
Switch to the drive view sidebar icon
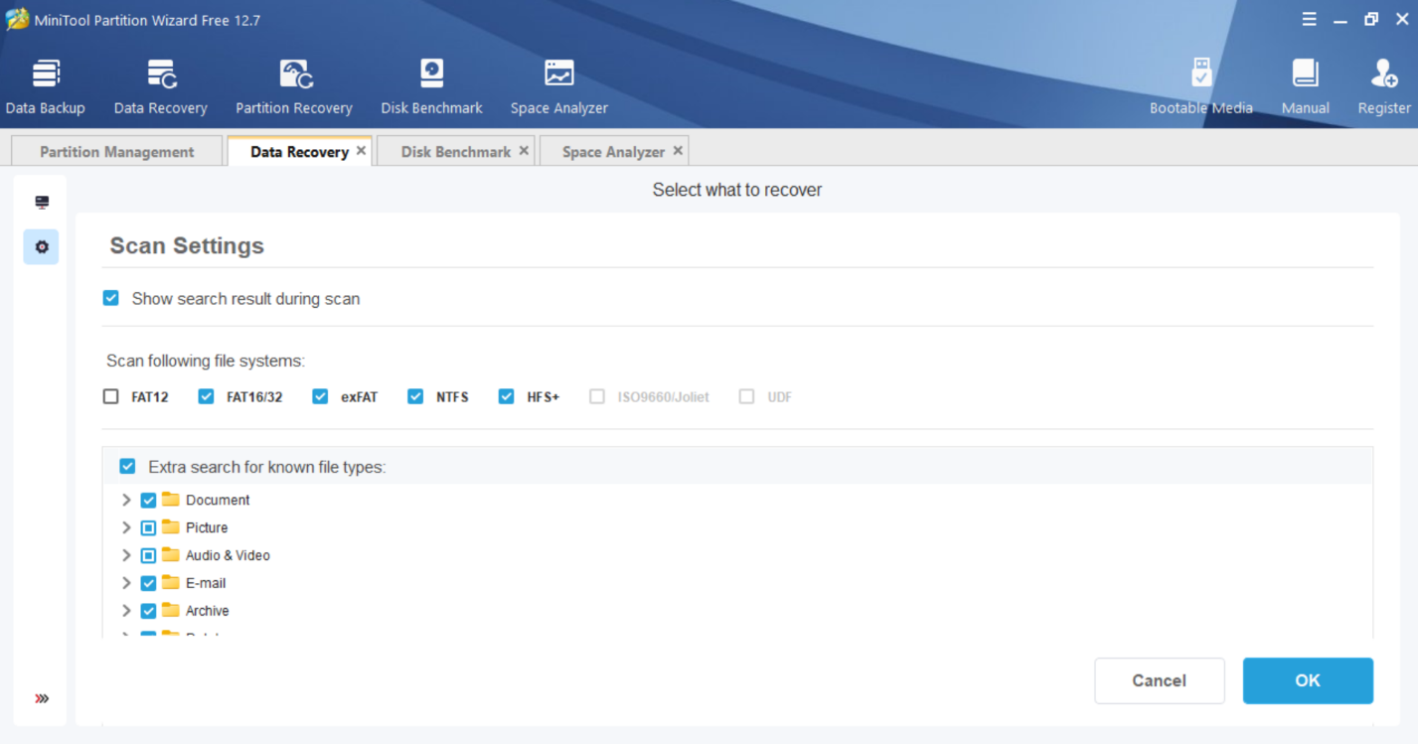[42, 203]
